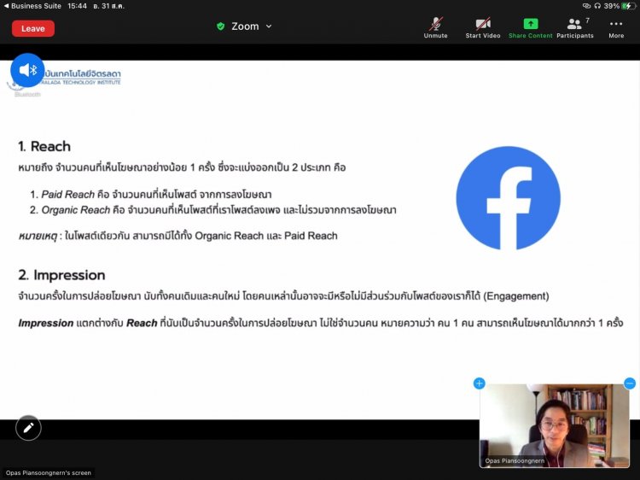
Task: Tap the battery status indicator
Action: (628, 6)
